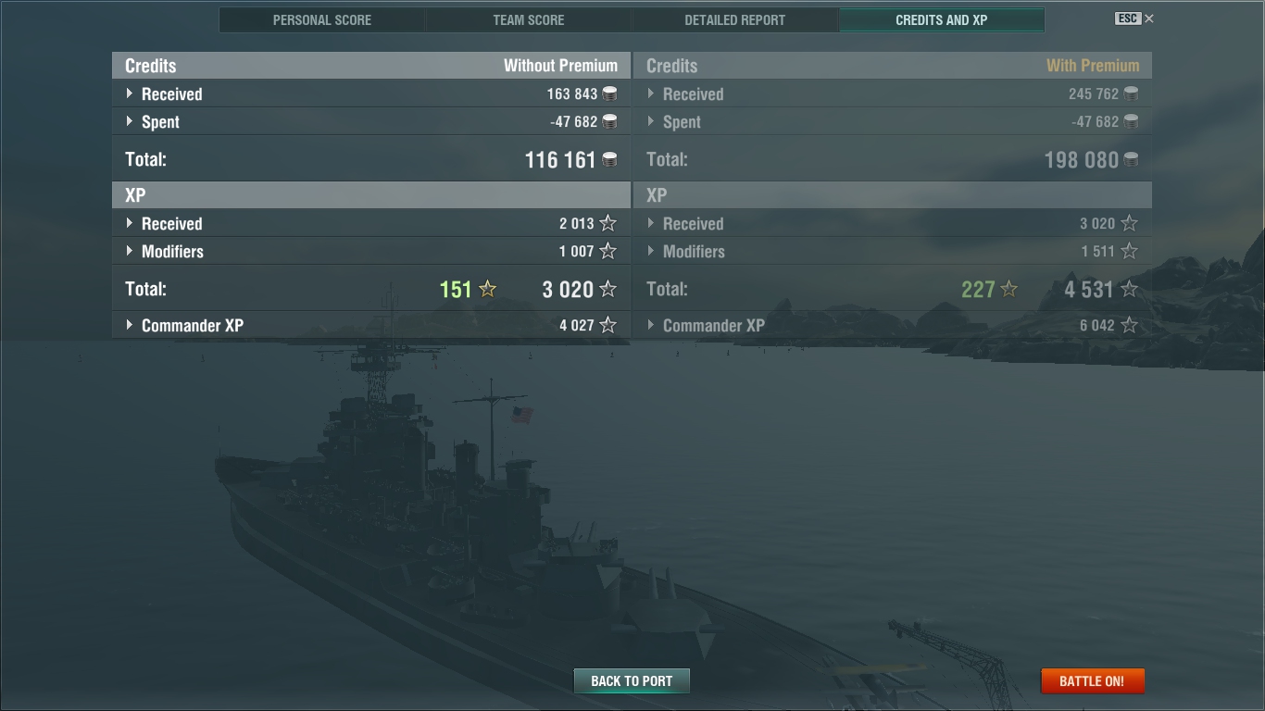Click the coin icon next to 116 161 total
The width and height of the screenshot is (1265, 711).
[x=609, y=159]
